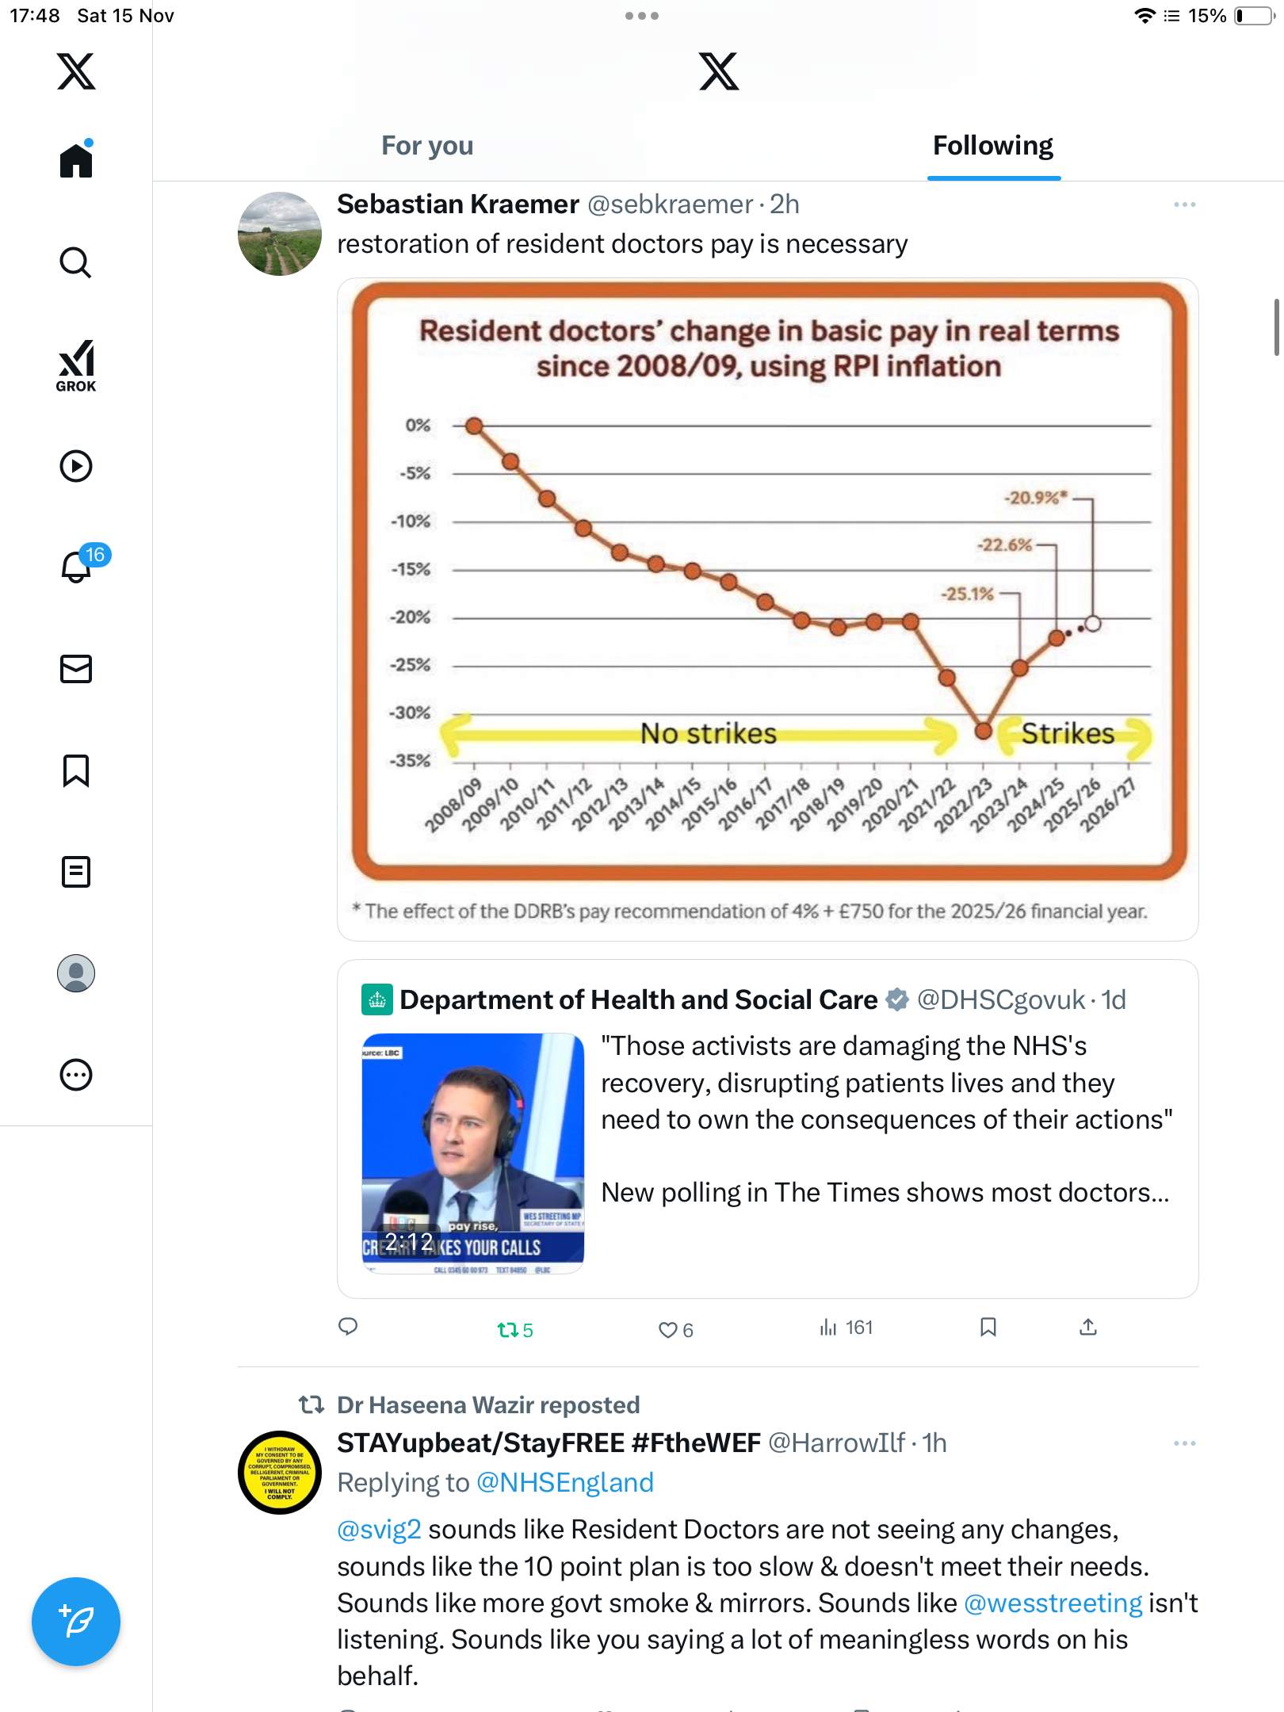Toggle like on Sebastian Kraemer's post
The width and height of the screenshot is (1284, 1712).
tap(675, 1330)
